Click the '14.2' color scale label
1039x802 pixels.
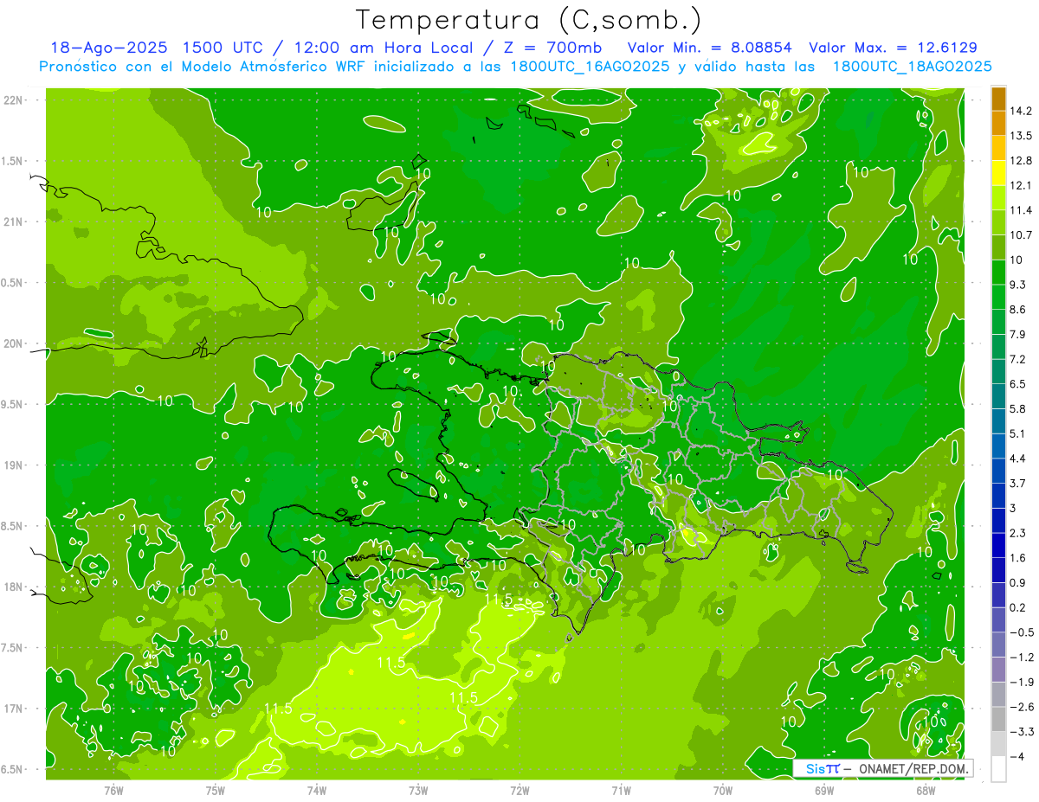[1022, 111]
